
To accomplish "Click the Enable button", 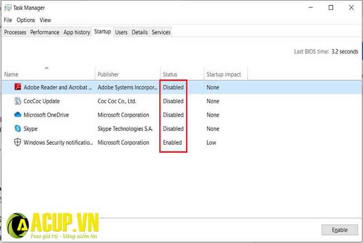I will click(340, 230).
